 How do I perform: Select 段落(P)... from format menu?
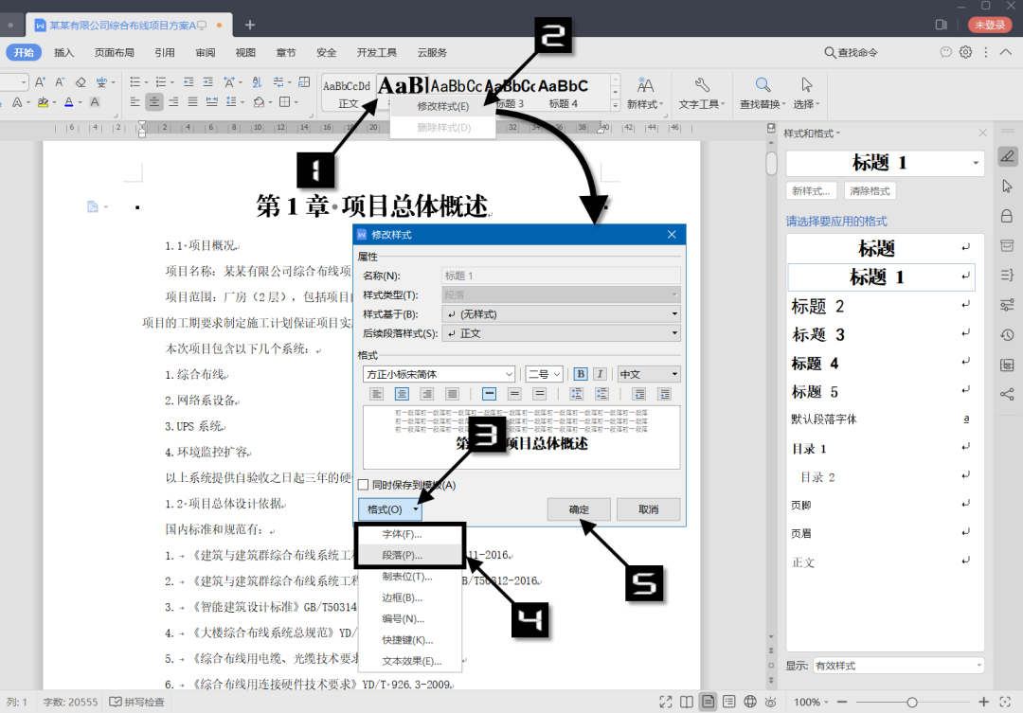(402, 555)
